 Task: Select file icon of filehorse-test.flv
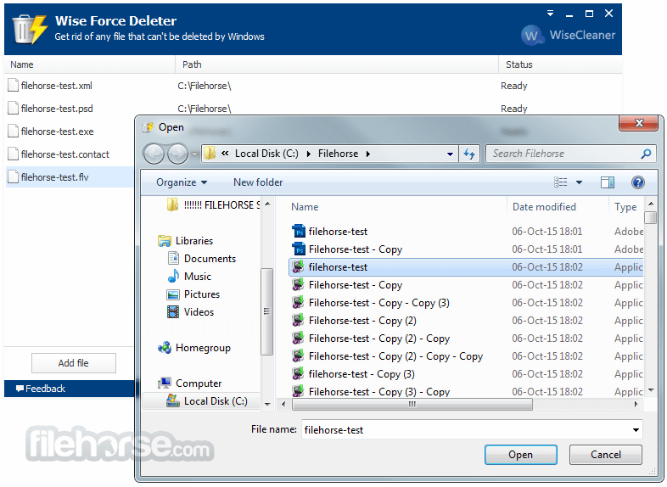click(x=14, y=177)
